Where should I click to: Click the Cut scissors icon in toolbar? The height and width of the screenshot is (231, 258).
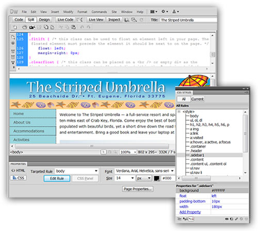60,27
